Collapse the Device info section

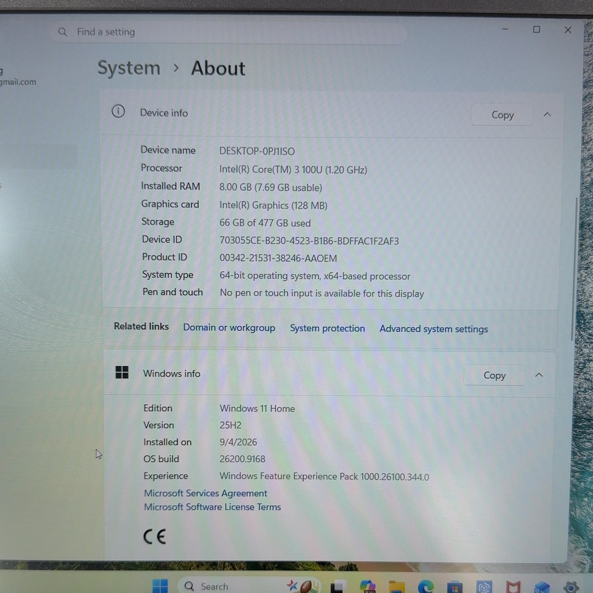click(547, 115)
